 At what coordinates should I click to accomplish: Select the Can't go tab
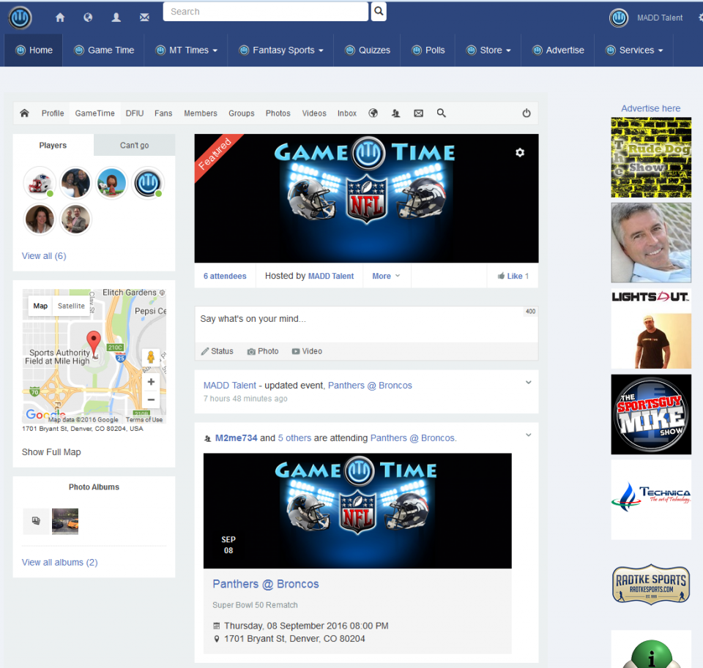pyautogui.click(x=135, y=145)
